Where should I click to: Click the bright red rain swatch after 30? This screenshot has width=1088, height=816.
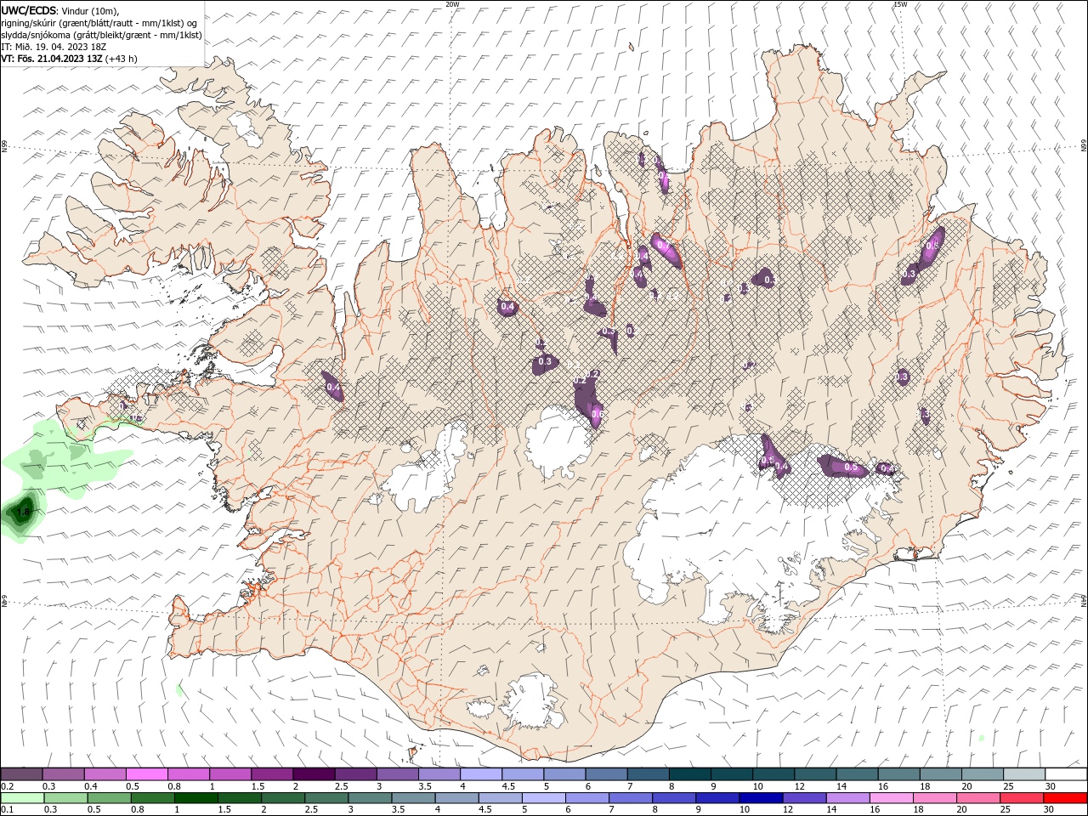[1065, 798]
